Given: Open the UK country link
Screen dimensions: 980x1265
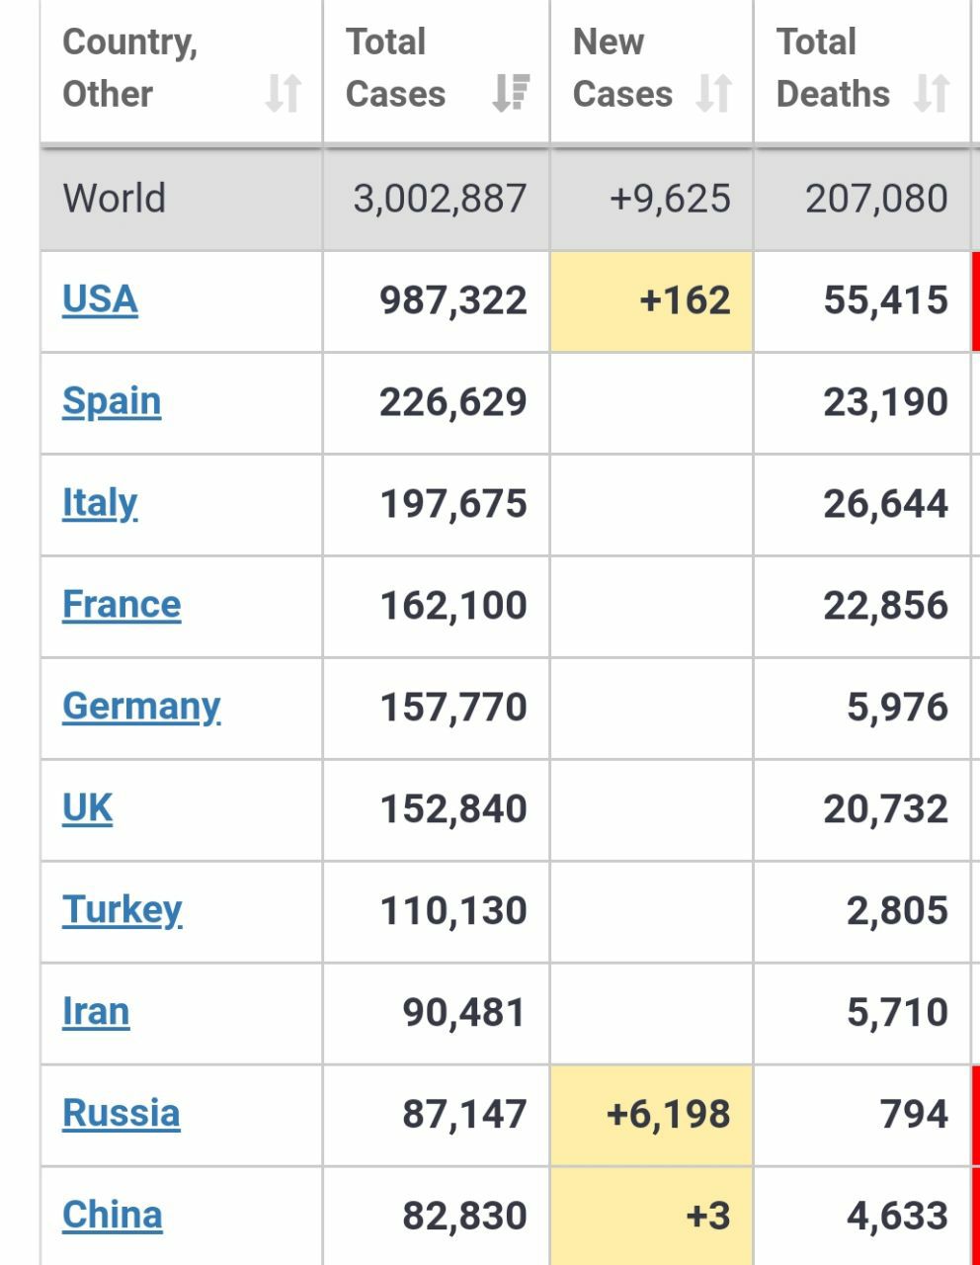Looking at the screenshot, I should click(87, 807).
